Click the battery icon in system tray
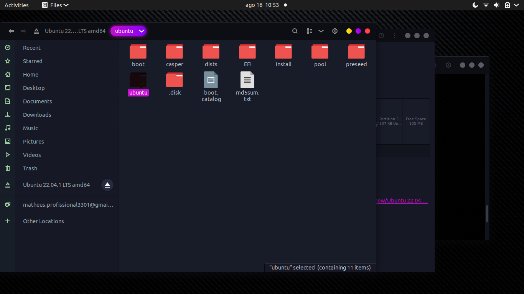Screen dimensions: 524x294 click(x=508, y=5)
